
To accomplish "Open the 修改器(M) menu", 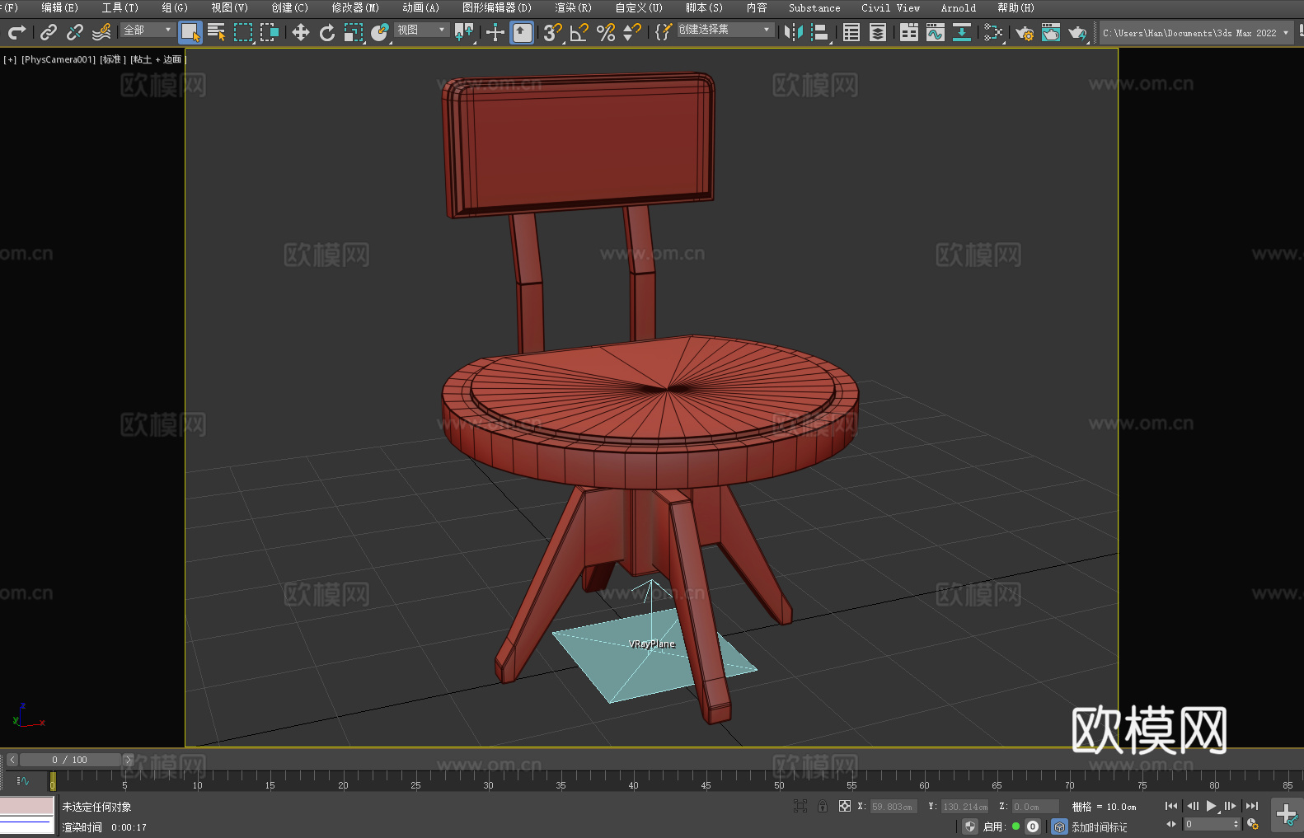I will pyautogui.click(x=355, y=7).
